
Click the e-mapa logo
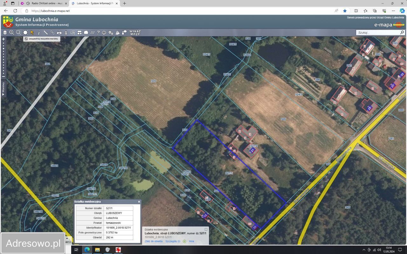389,25
